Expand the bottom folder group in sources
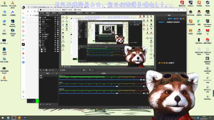Image resolution: width=214 pixels, height=120 pixels. pos(40,51)
